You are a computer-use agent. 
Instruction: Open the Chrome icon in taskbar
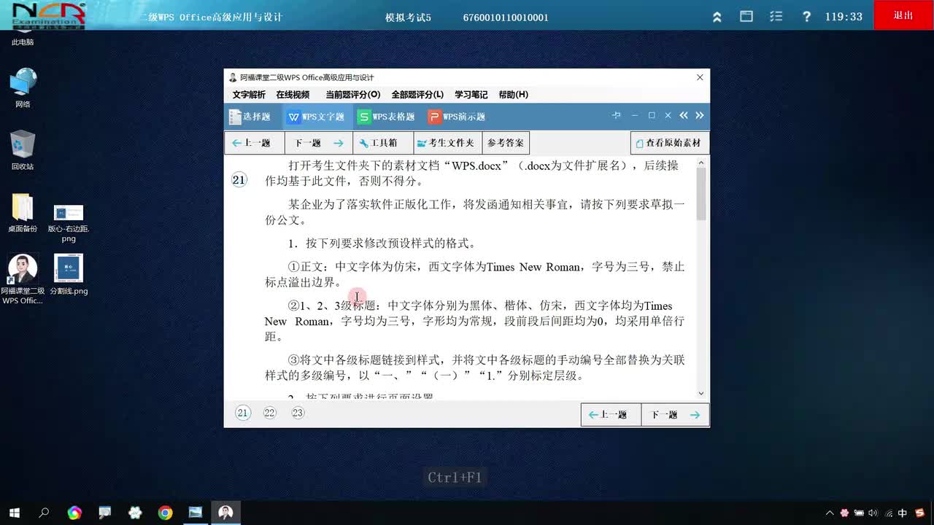(x=165, y=513)
